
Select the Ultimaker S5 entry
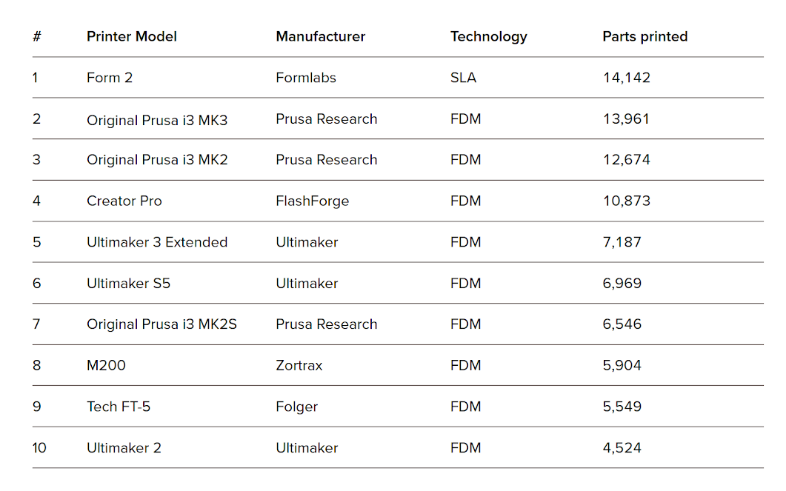(128, 284)
